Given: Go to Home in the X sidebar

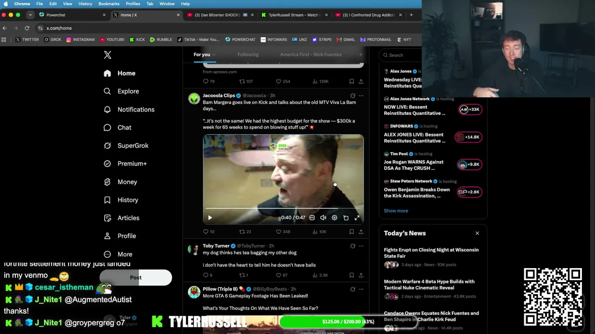Looking at the screenshot, I should coord(119,73).
